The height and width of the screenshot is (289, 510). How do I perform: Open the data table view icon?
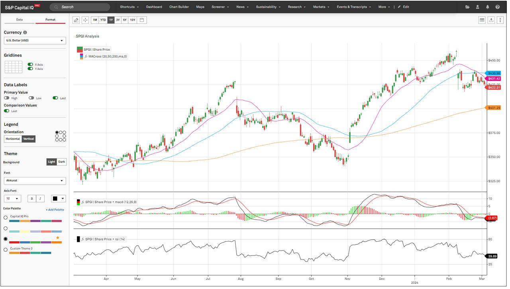(482, 20)
